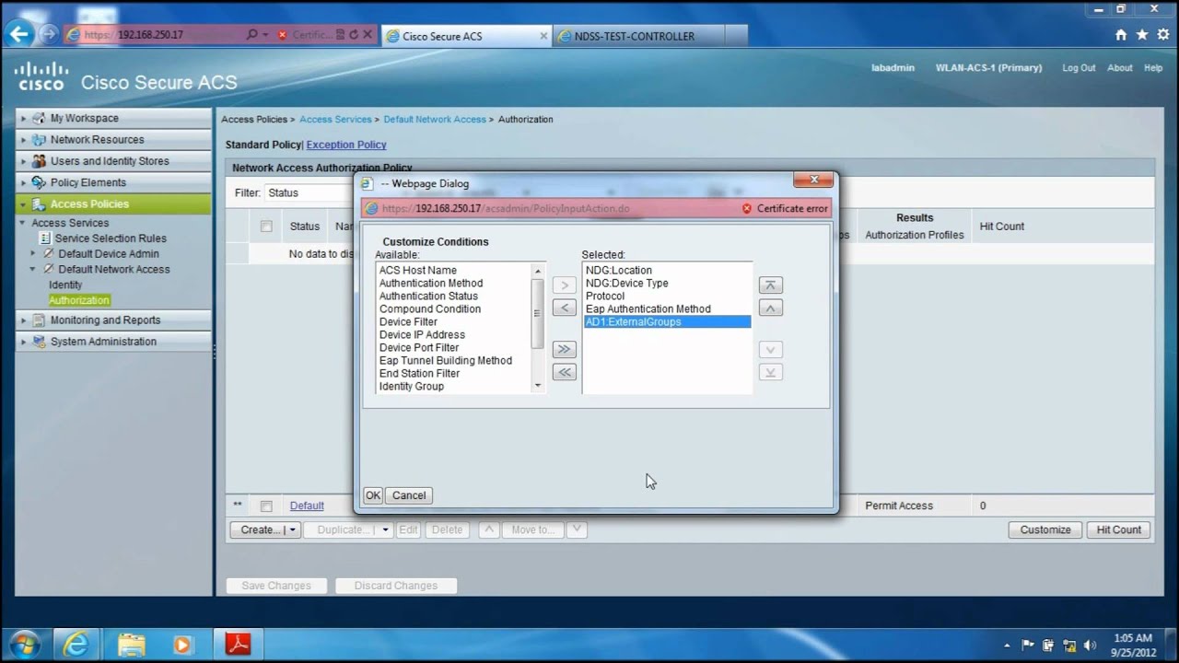
Task: Click the My Workspace sidebar icon
Action: point(39,119)
